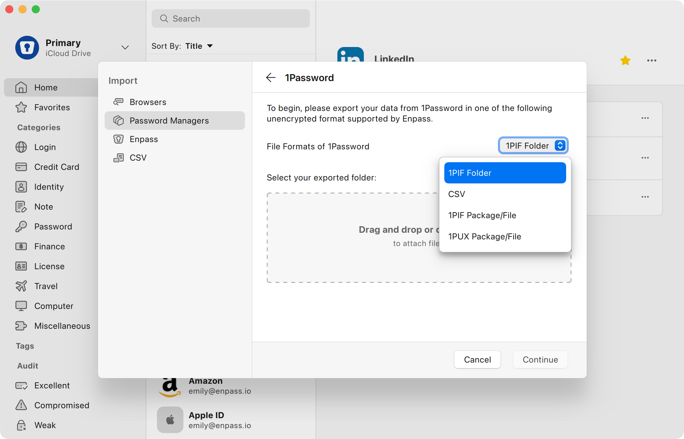
Task: Select Password Managers in Import list
Action: point(175,121)
